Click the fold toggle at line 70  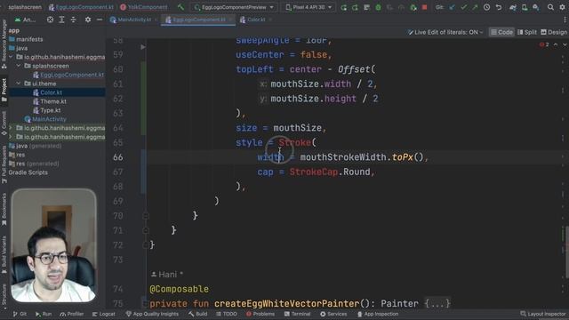coord(146,216)
